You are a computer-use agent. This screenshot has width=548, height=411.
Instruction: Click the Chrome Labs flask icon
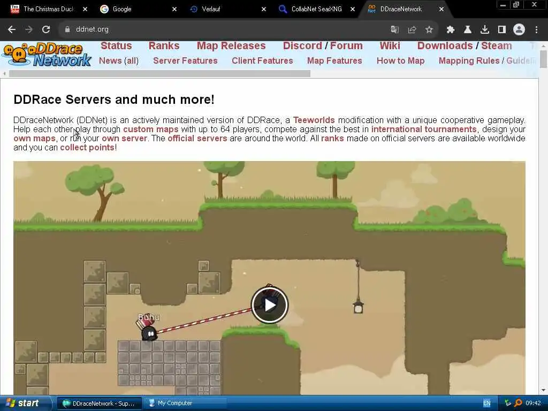click(468, 30)
